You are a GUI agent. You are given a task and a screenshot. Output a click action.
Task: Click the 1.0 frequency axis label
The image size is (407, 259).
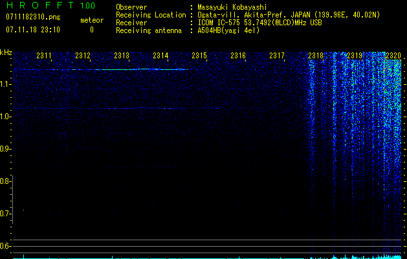(6, 117)
